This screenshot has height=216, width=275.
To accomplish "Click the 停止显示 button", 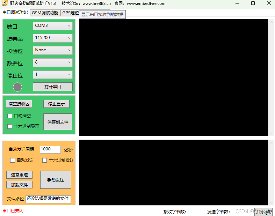I will click(x=57, y=104).
